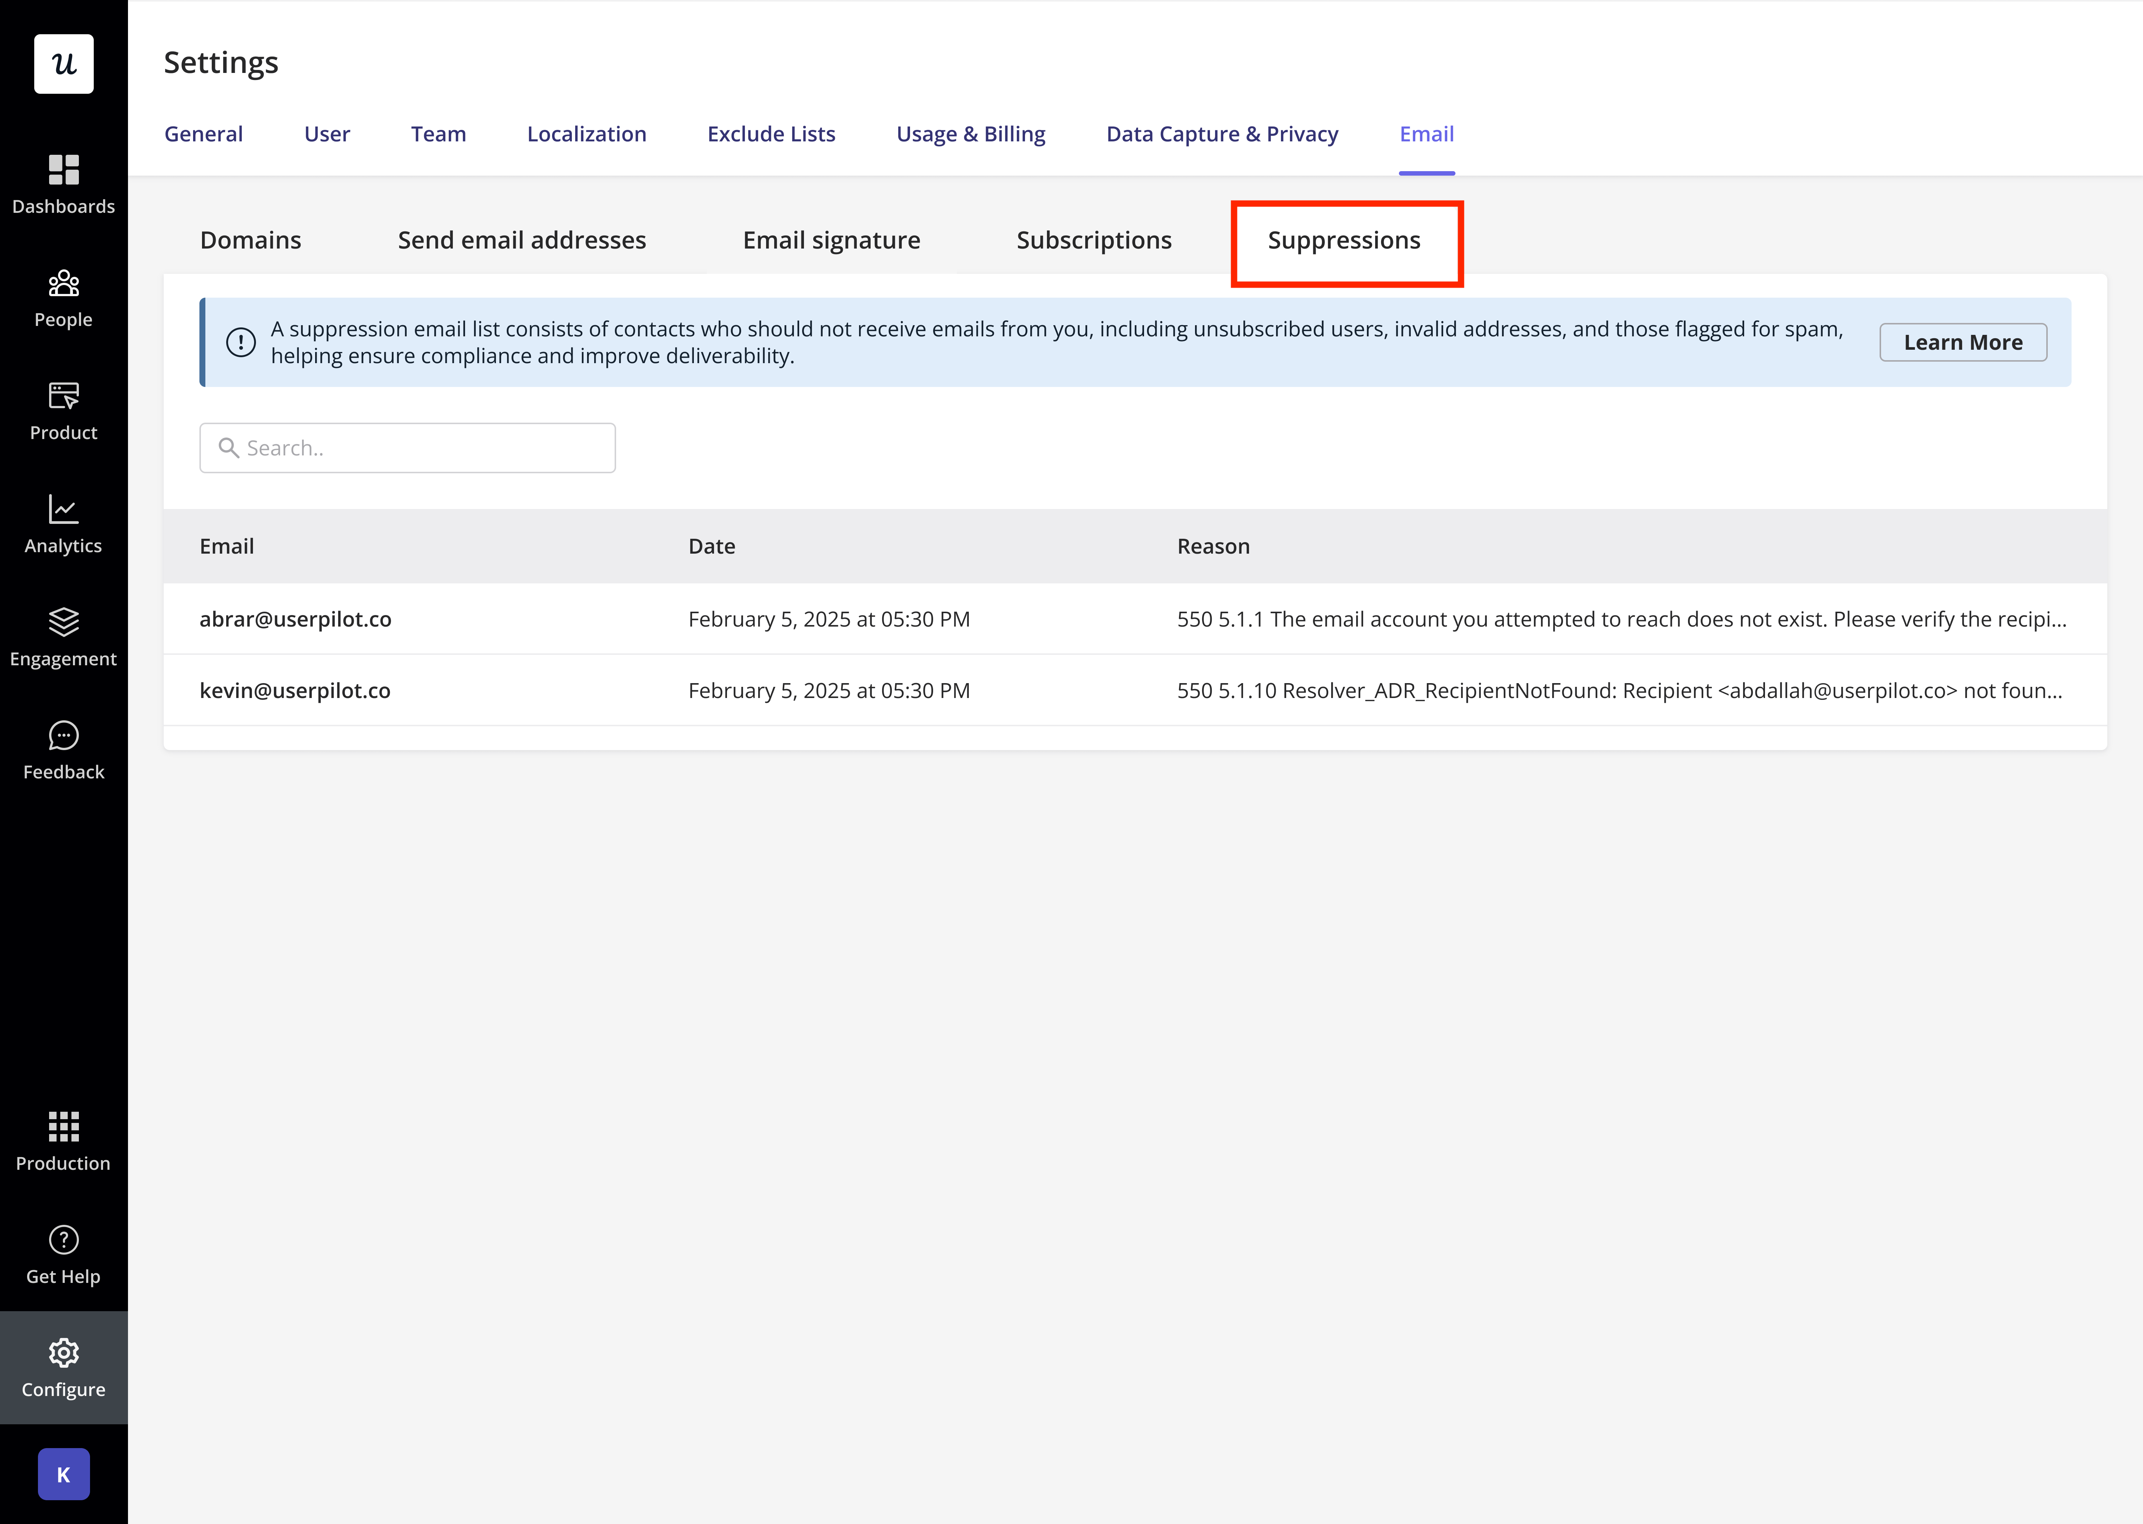Open the Analytics chart icon

(x=64, y=510)
